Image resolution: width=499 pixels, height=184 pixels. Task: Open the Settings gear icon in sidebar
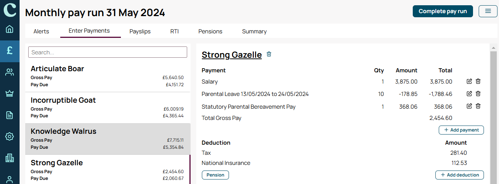point(10,136)
